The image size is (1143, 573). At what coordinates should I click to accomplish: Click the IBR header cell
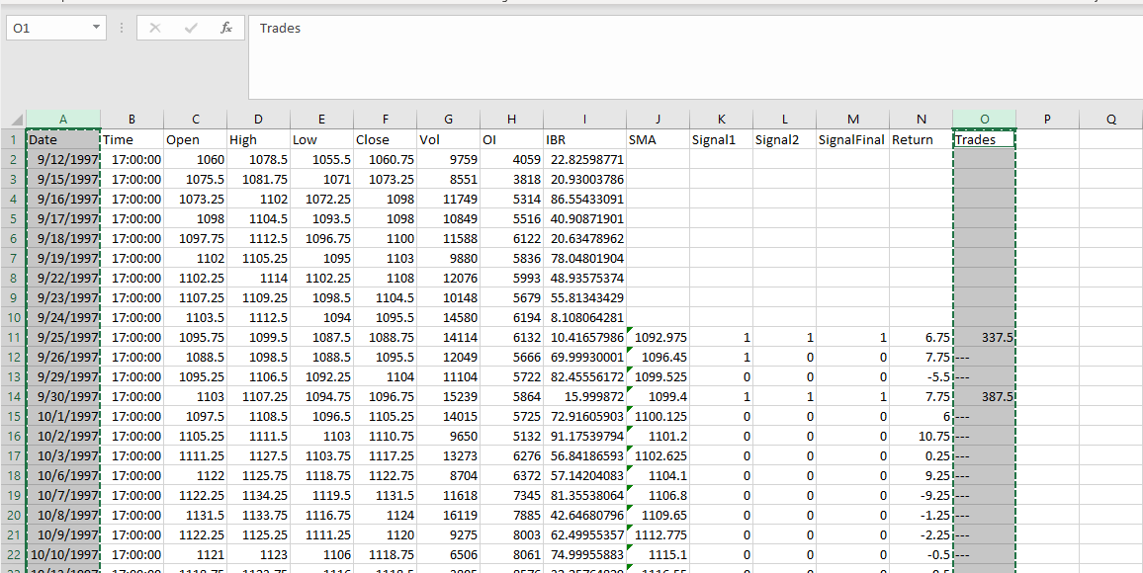click(x=583, y=139)
